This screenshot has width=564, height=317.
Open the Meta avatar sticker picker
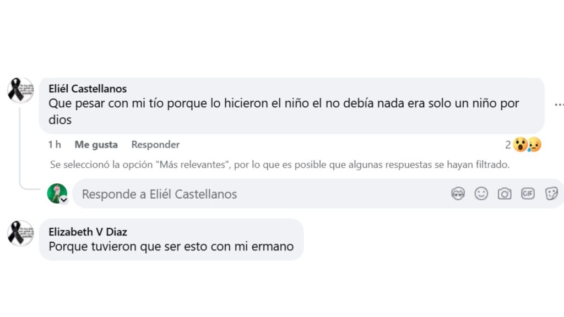click(x=458, y=194)
